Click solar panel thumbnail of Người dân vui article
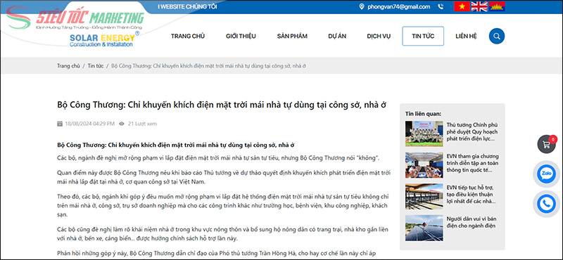Screen dimensions: 563x260 click(x=424, y=228)
